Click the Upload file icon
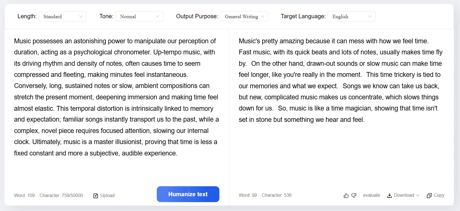Screen dimensions: 460x211 pos(96,196)
